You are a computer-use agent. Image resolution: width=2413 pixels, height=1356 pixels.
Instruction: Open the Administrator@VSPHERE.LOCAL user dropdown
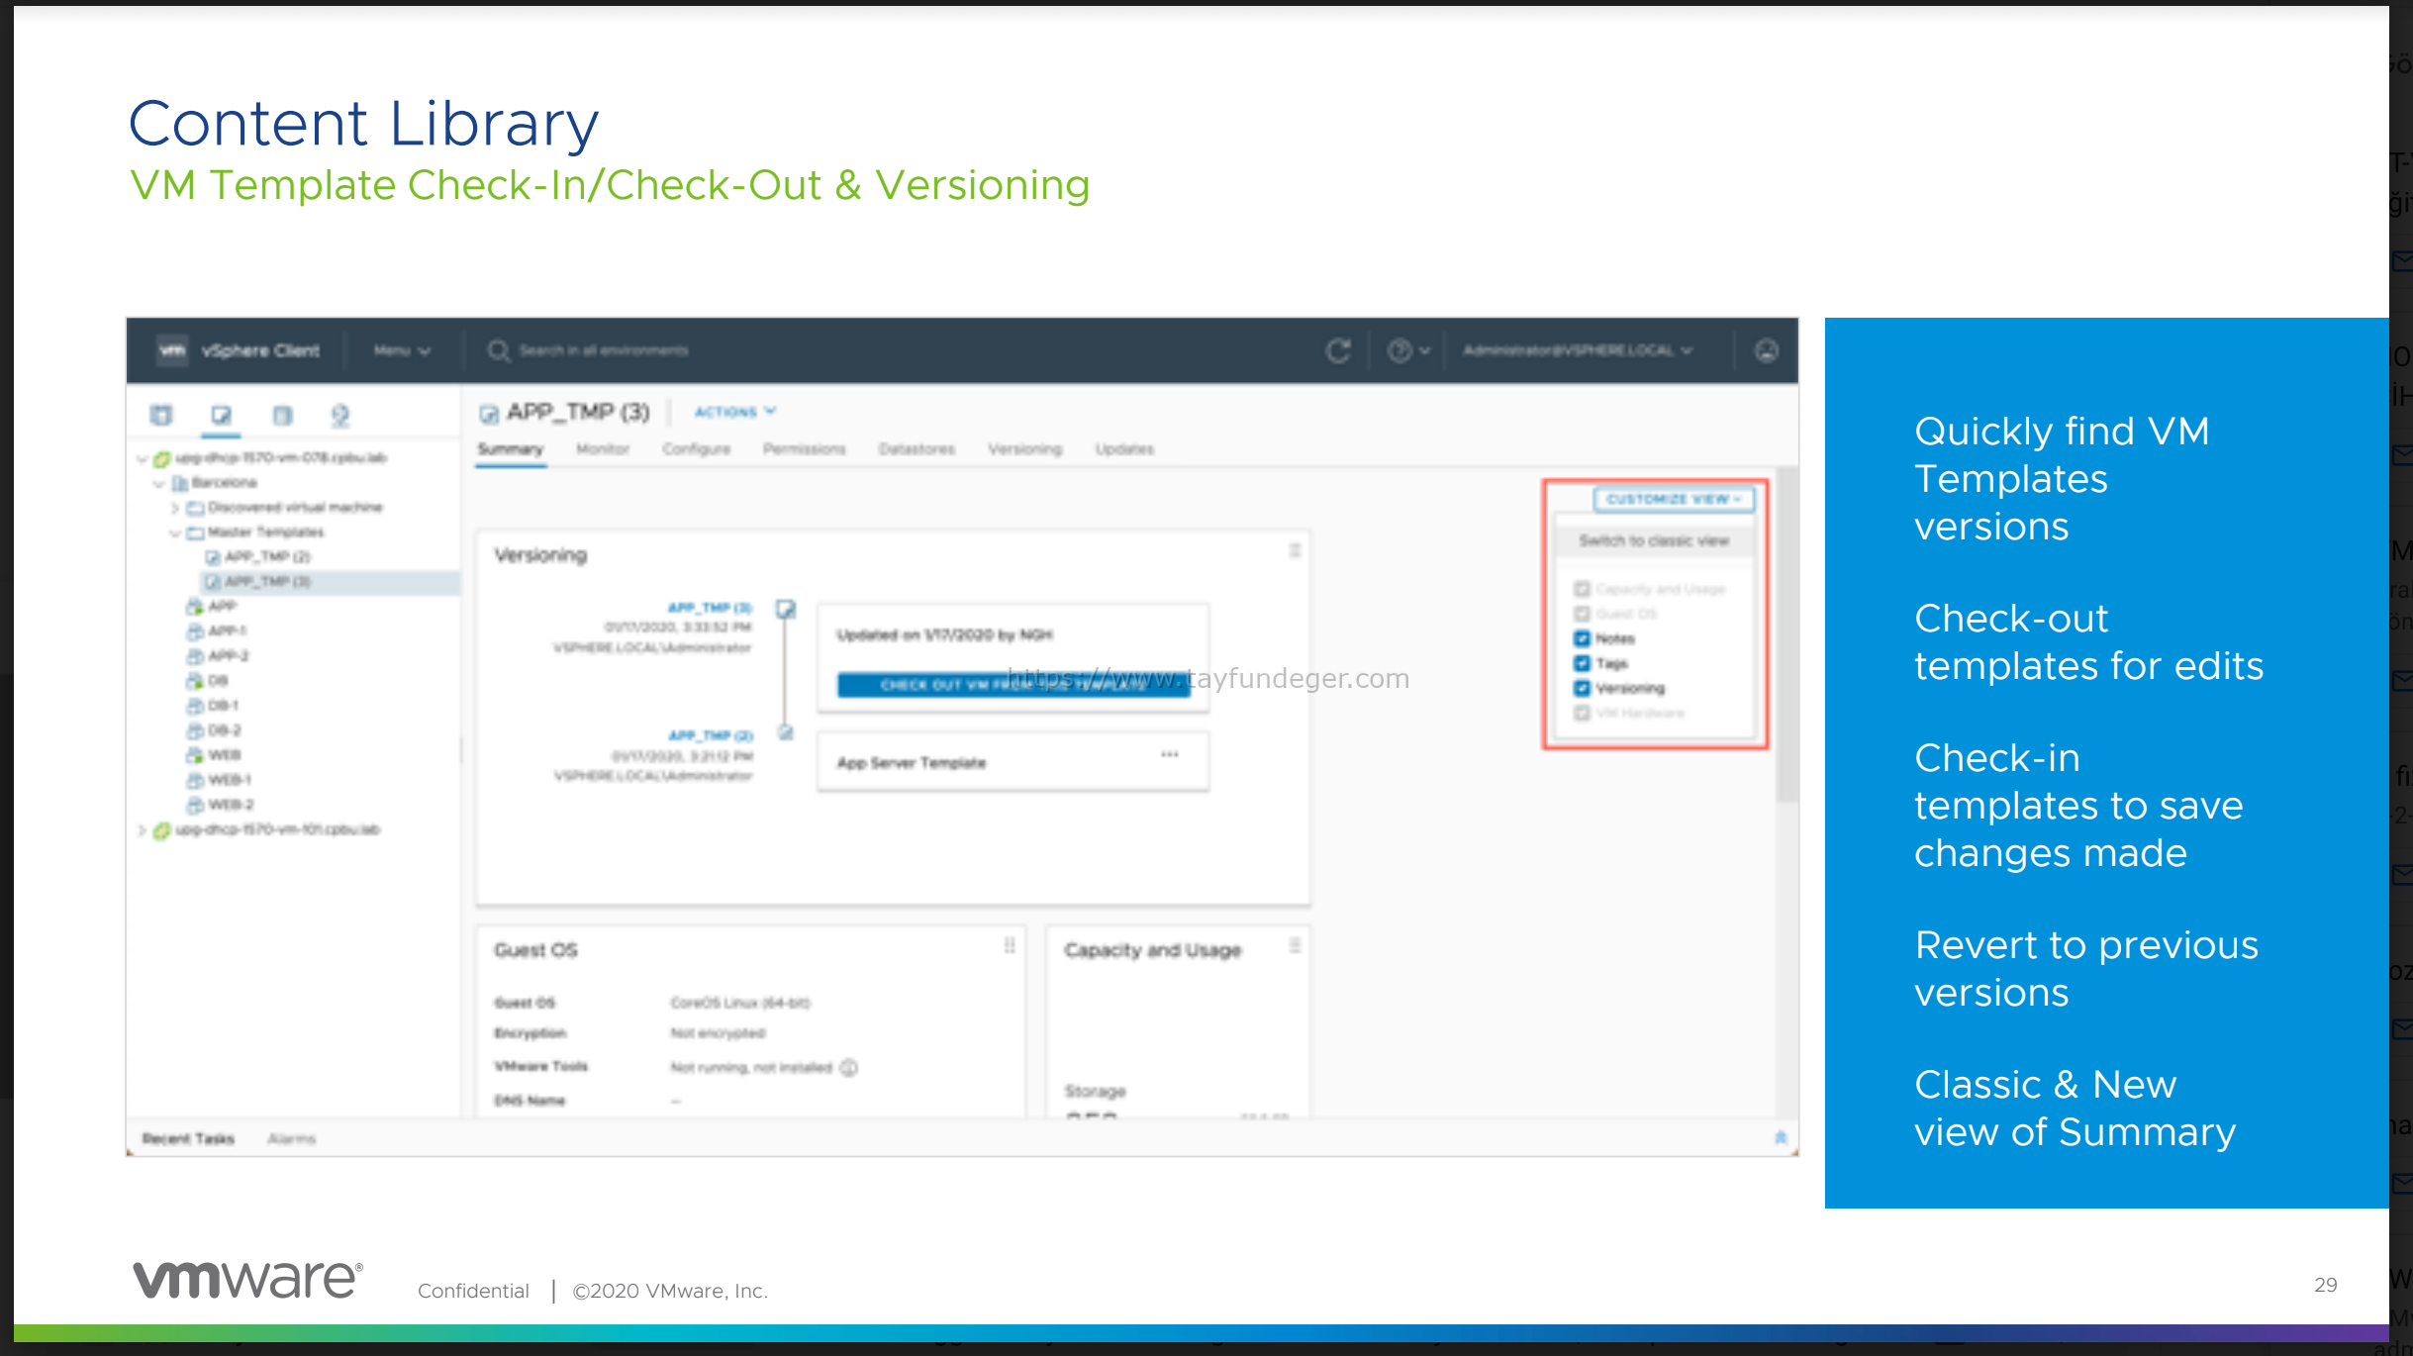click(x=1578, y=350)
